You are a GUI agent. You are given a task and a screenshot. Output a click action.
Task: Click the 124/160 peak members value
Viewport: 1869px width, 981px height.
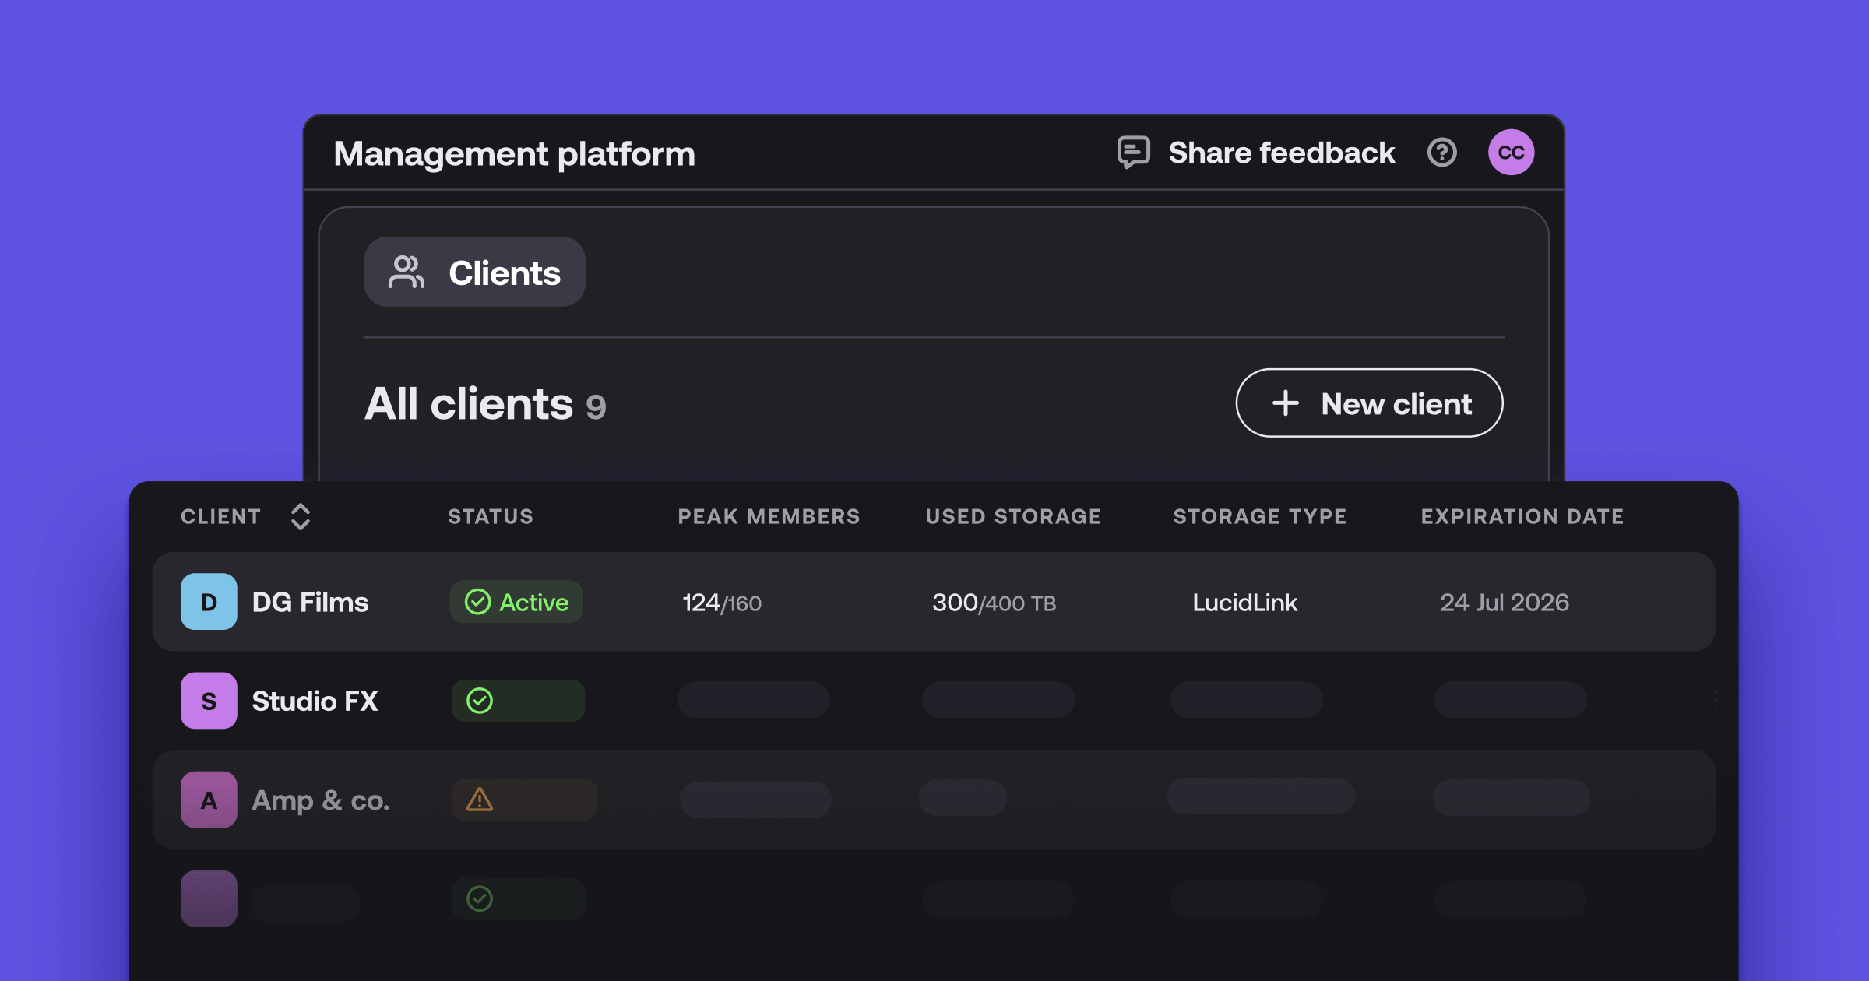coord(722,603)
